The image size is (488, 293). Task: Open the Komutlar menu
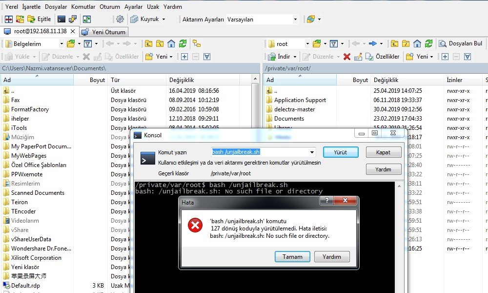click(83, 6)
